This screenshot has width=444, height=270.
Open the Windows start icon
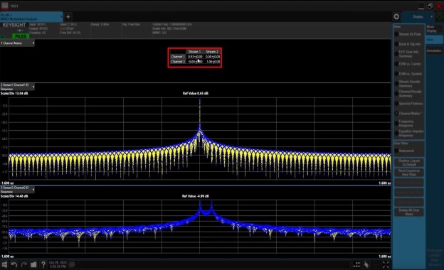point(4,264)
